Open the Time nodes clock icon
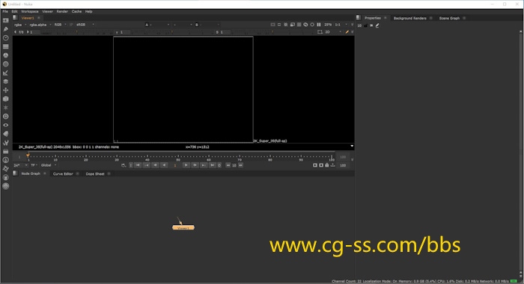This screenshot has width=524, height=284. (x=6, y=37)
